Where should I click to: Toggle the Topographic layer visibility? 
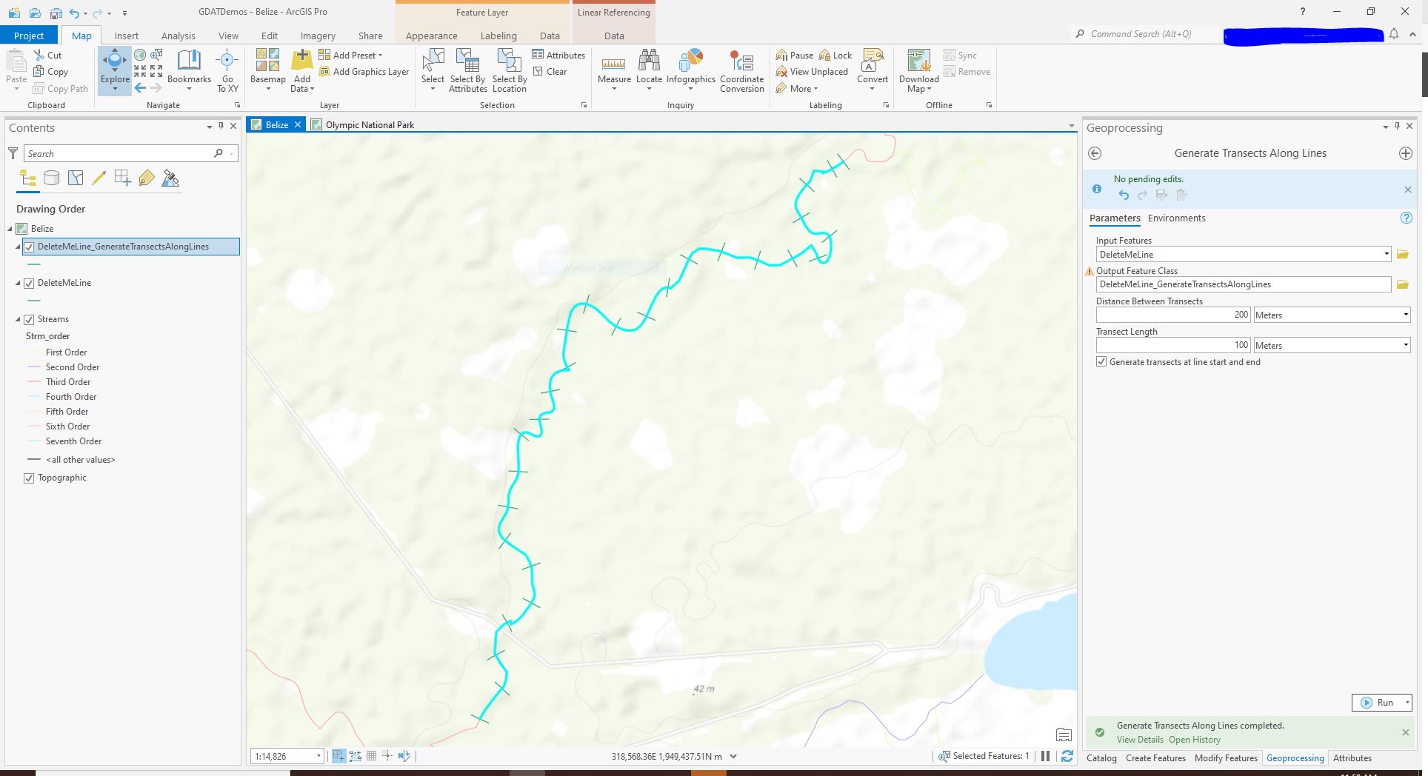(x=29, y=478)
